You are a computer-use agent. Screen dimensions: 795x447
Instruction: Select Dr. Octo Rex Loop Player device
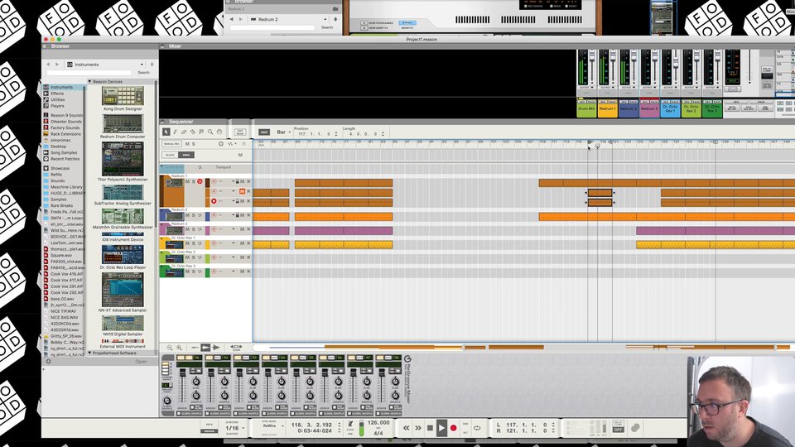(123, 257)
